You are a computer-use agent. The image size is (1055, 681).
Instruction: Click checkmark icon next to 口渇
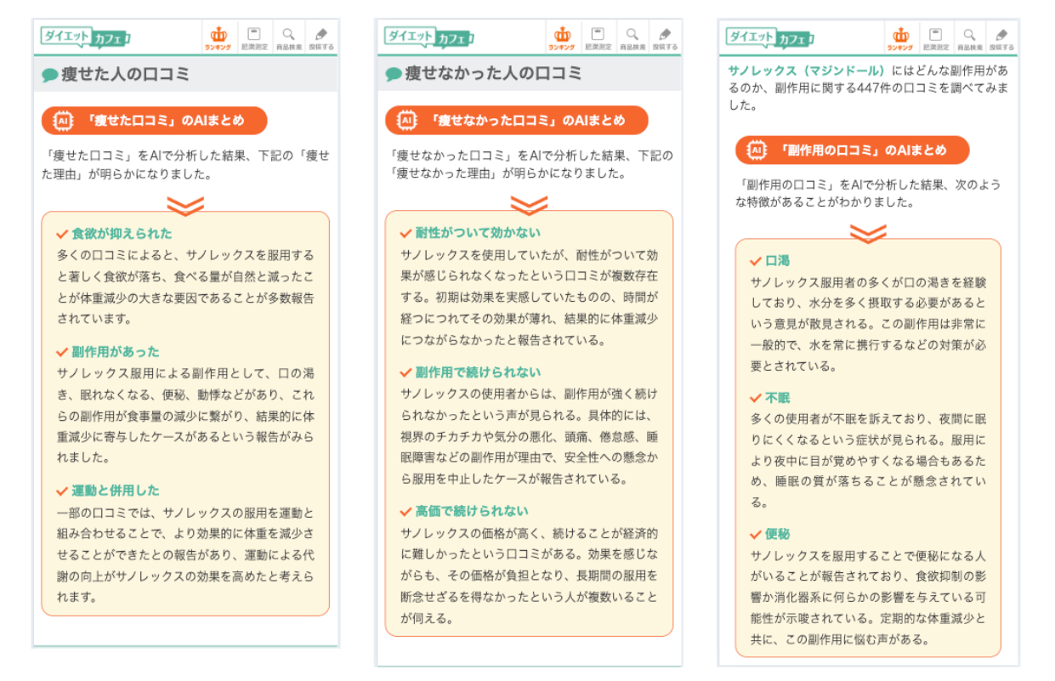click(756, 260)
